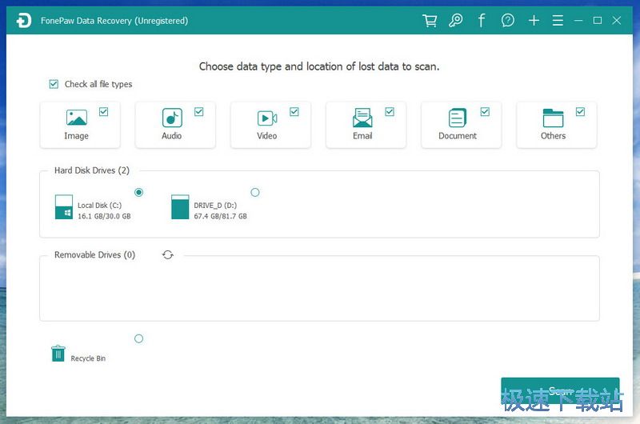This screenshot has height=424, width=640.
Task: Click the key register icon
Action: pyautogui.click(x=456, y=21)
